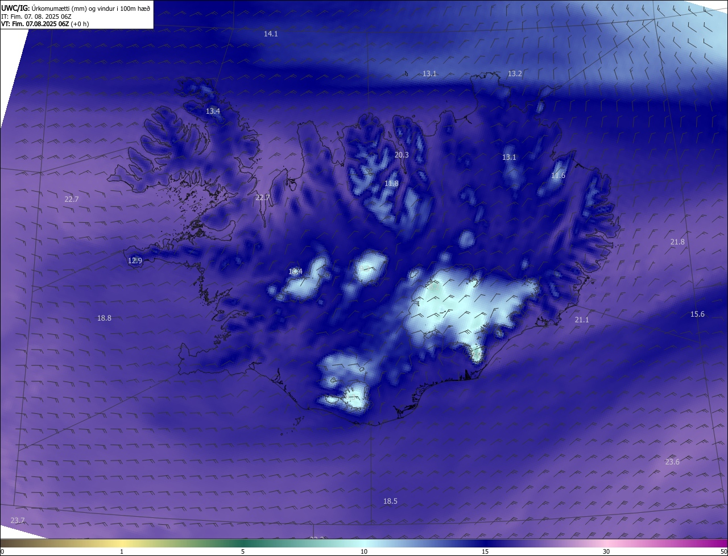Click the 'VT: Fim. 07.08.2025 06Z (+0 h)' line
The image size is (728, 556).
pos(45,24)
